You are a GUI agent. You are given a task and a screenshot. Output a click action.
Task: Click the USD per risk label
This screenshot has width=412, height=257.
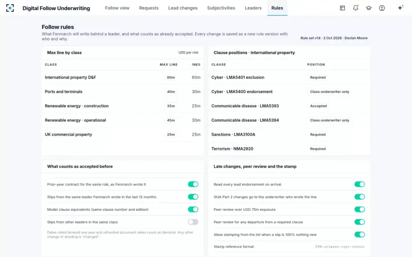(188, 53)
